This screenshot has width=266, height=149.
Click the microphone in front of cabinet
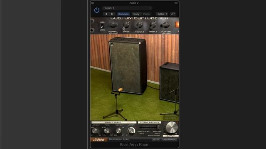pos(121,89)
